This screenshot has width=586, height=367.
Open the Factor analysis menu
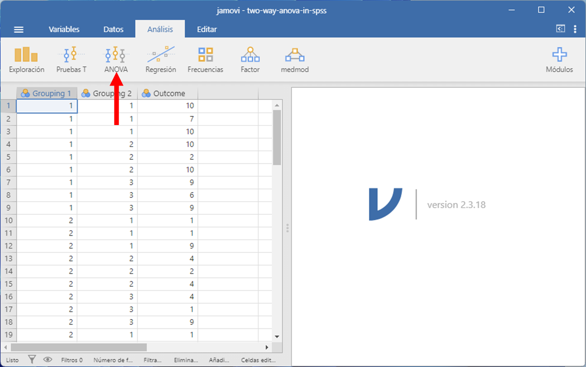click(x=250, y=59)
